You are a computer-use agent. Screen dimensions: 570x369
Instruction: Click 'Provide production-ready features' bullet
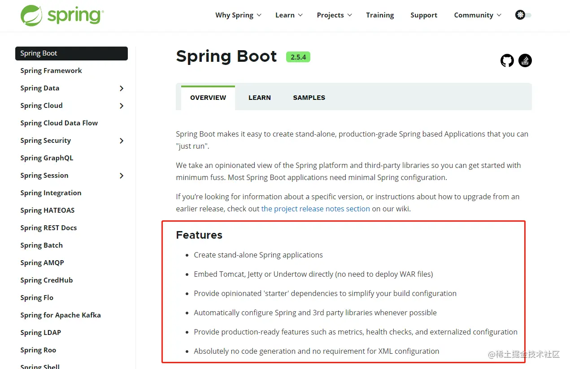(356, 332)
